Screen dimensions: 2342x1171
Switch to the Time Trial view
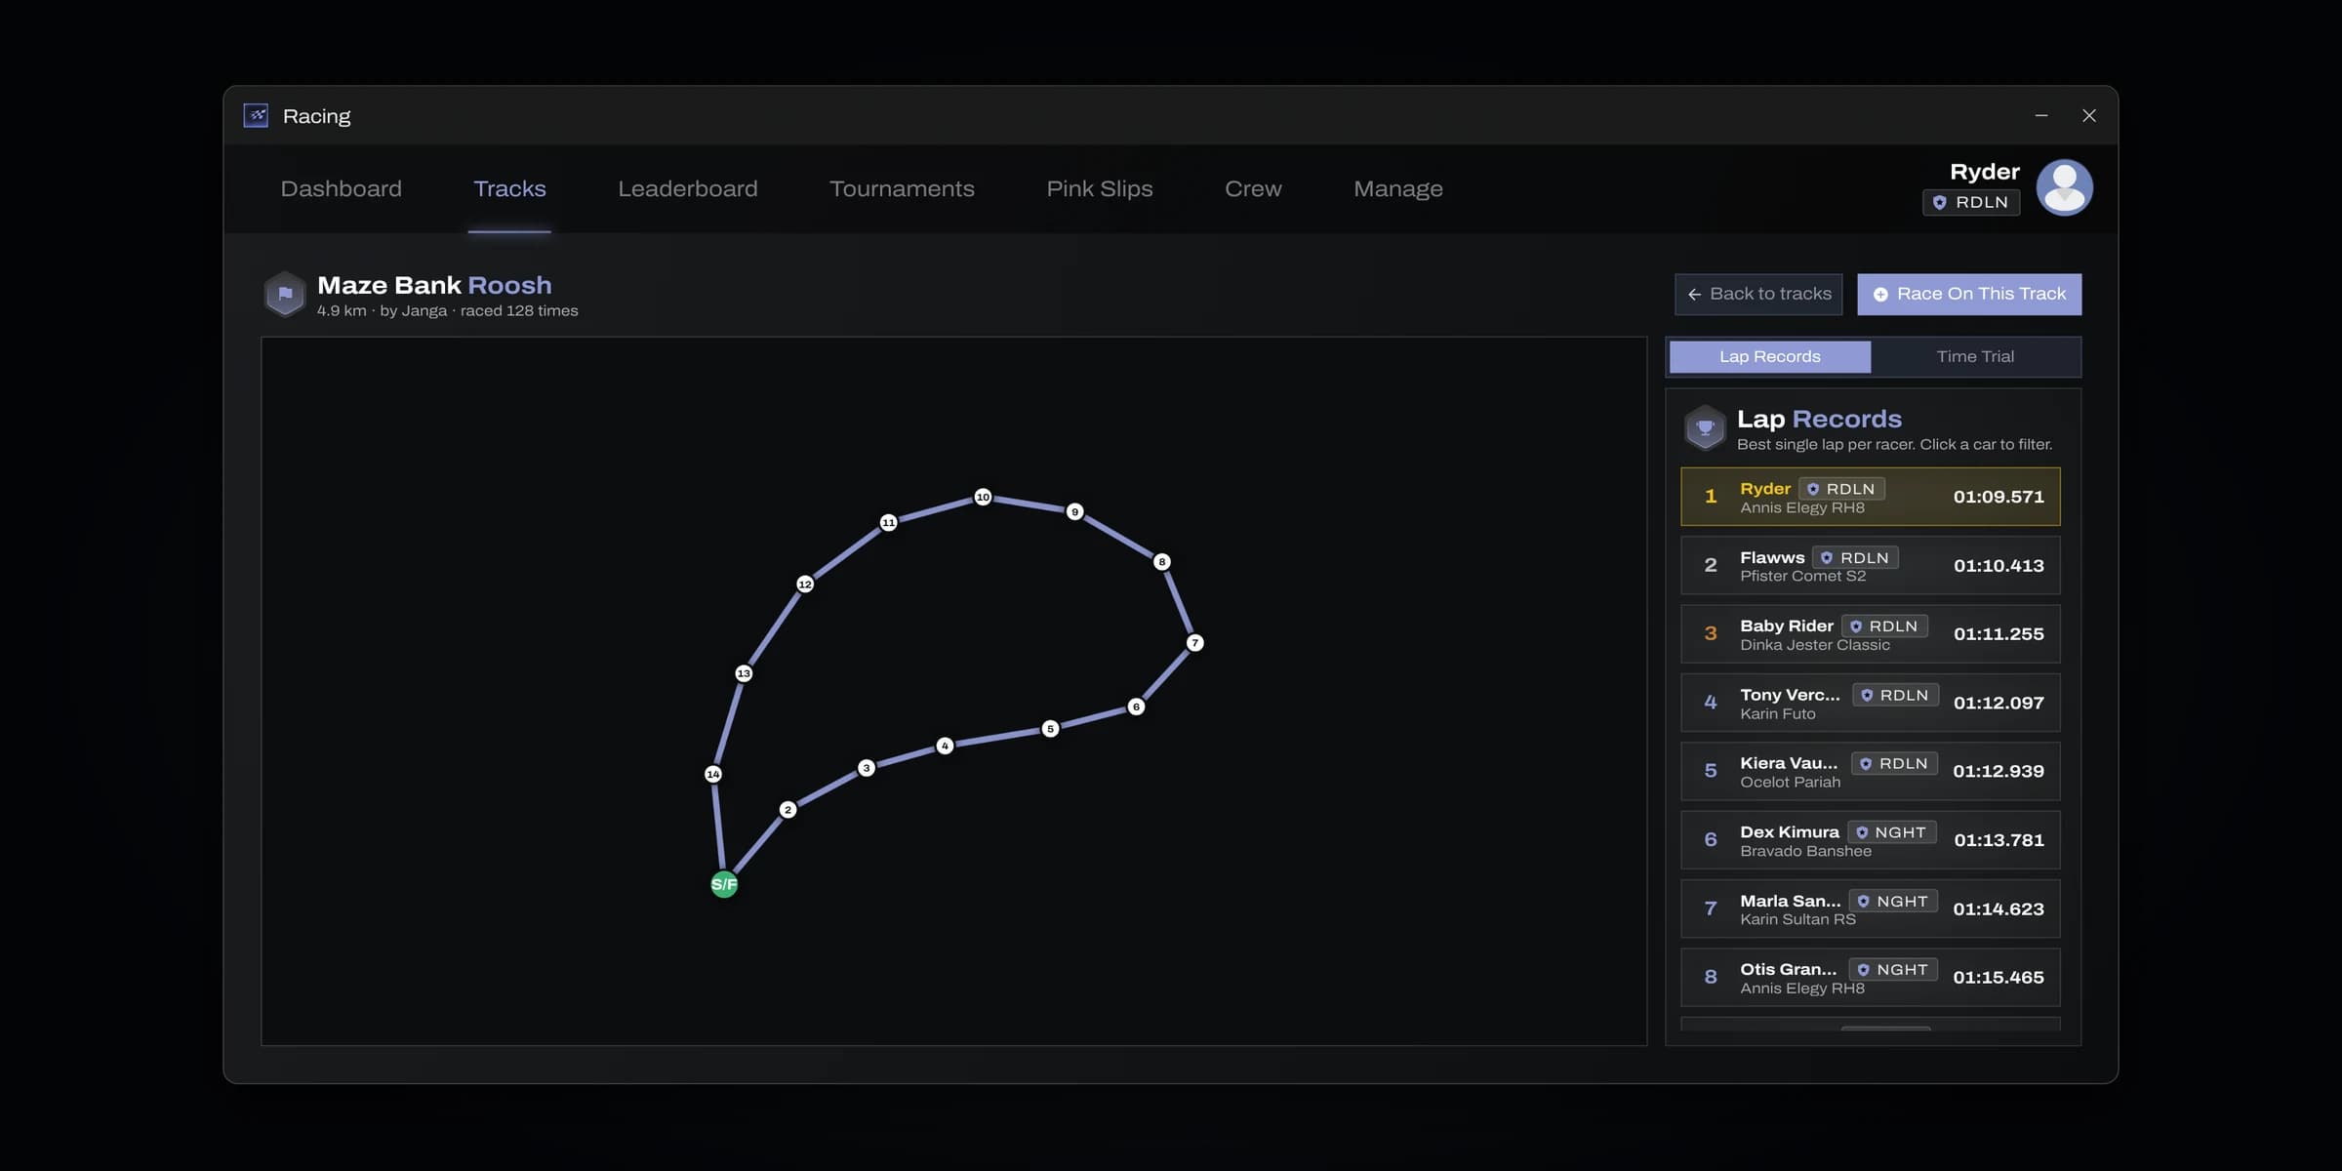tap(1975, 356)
